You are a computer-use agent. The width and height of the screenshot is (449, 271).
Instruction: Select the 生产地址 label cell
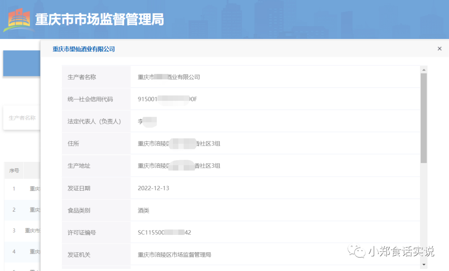[96, 166]
